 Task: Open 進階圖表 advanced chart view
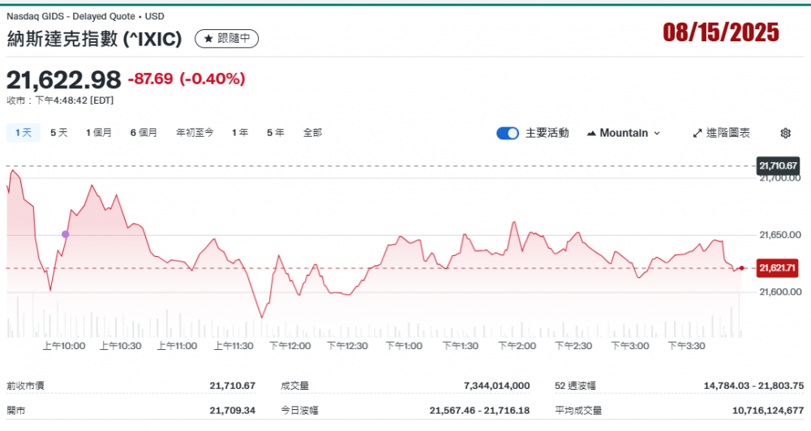(x=721, y=133)
